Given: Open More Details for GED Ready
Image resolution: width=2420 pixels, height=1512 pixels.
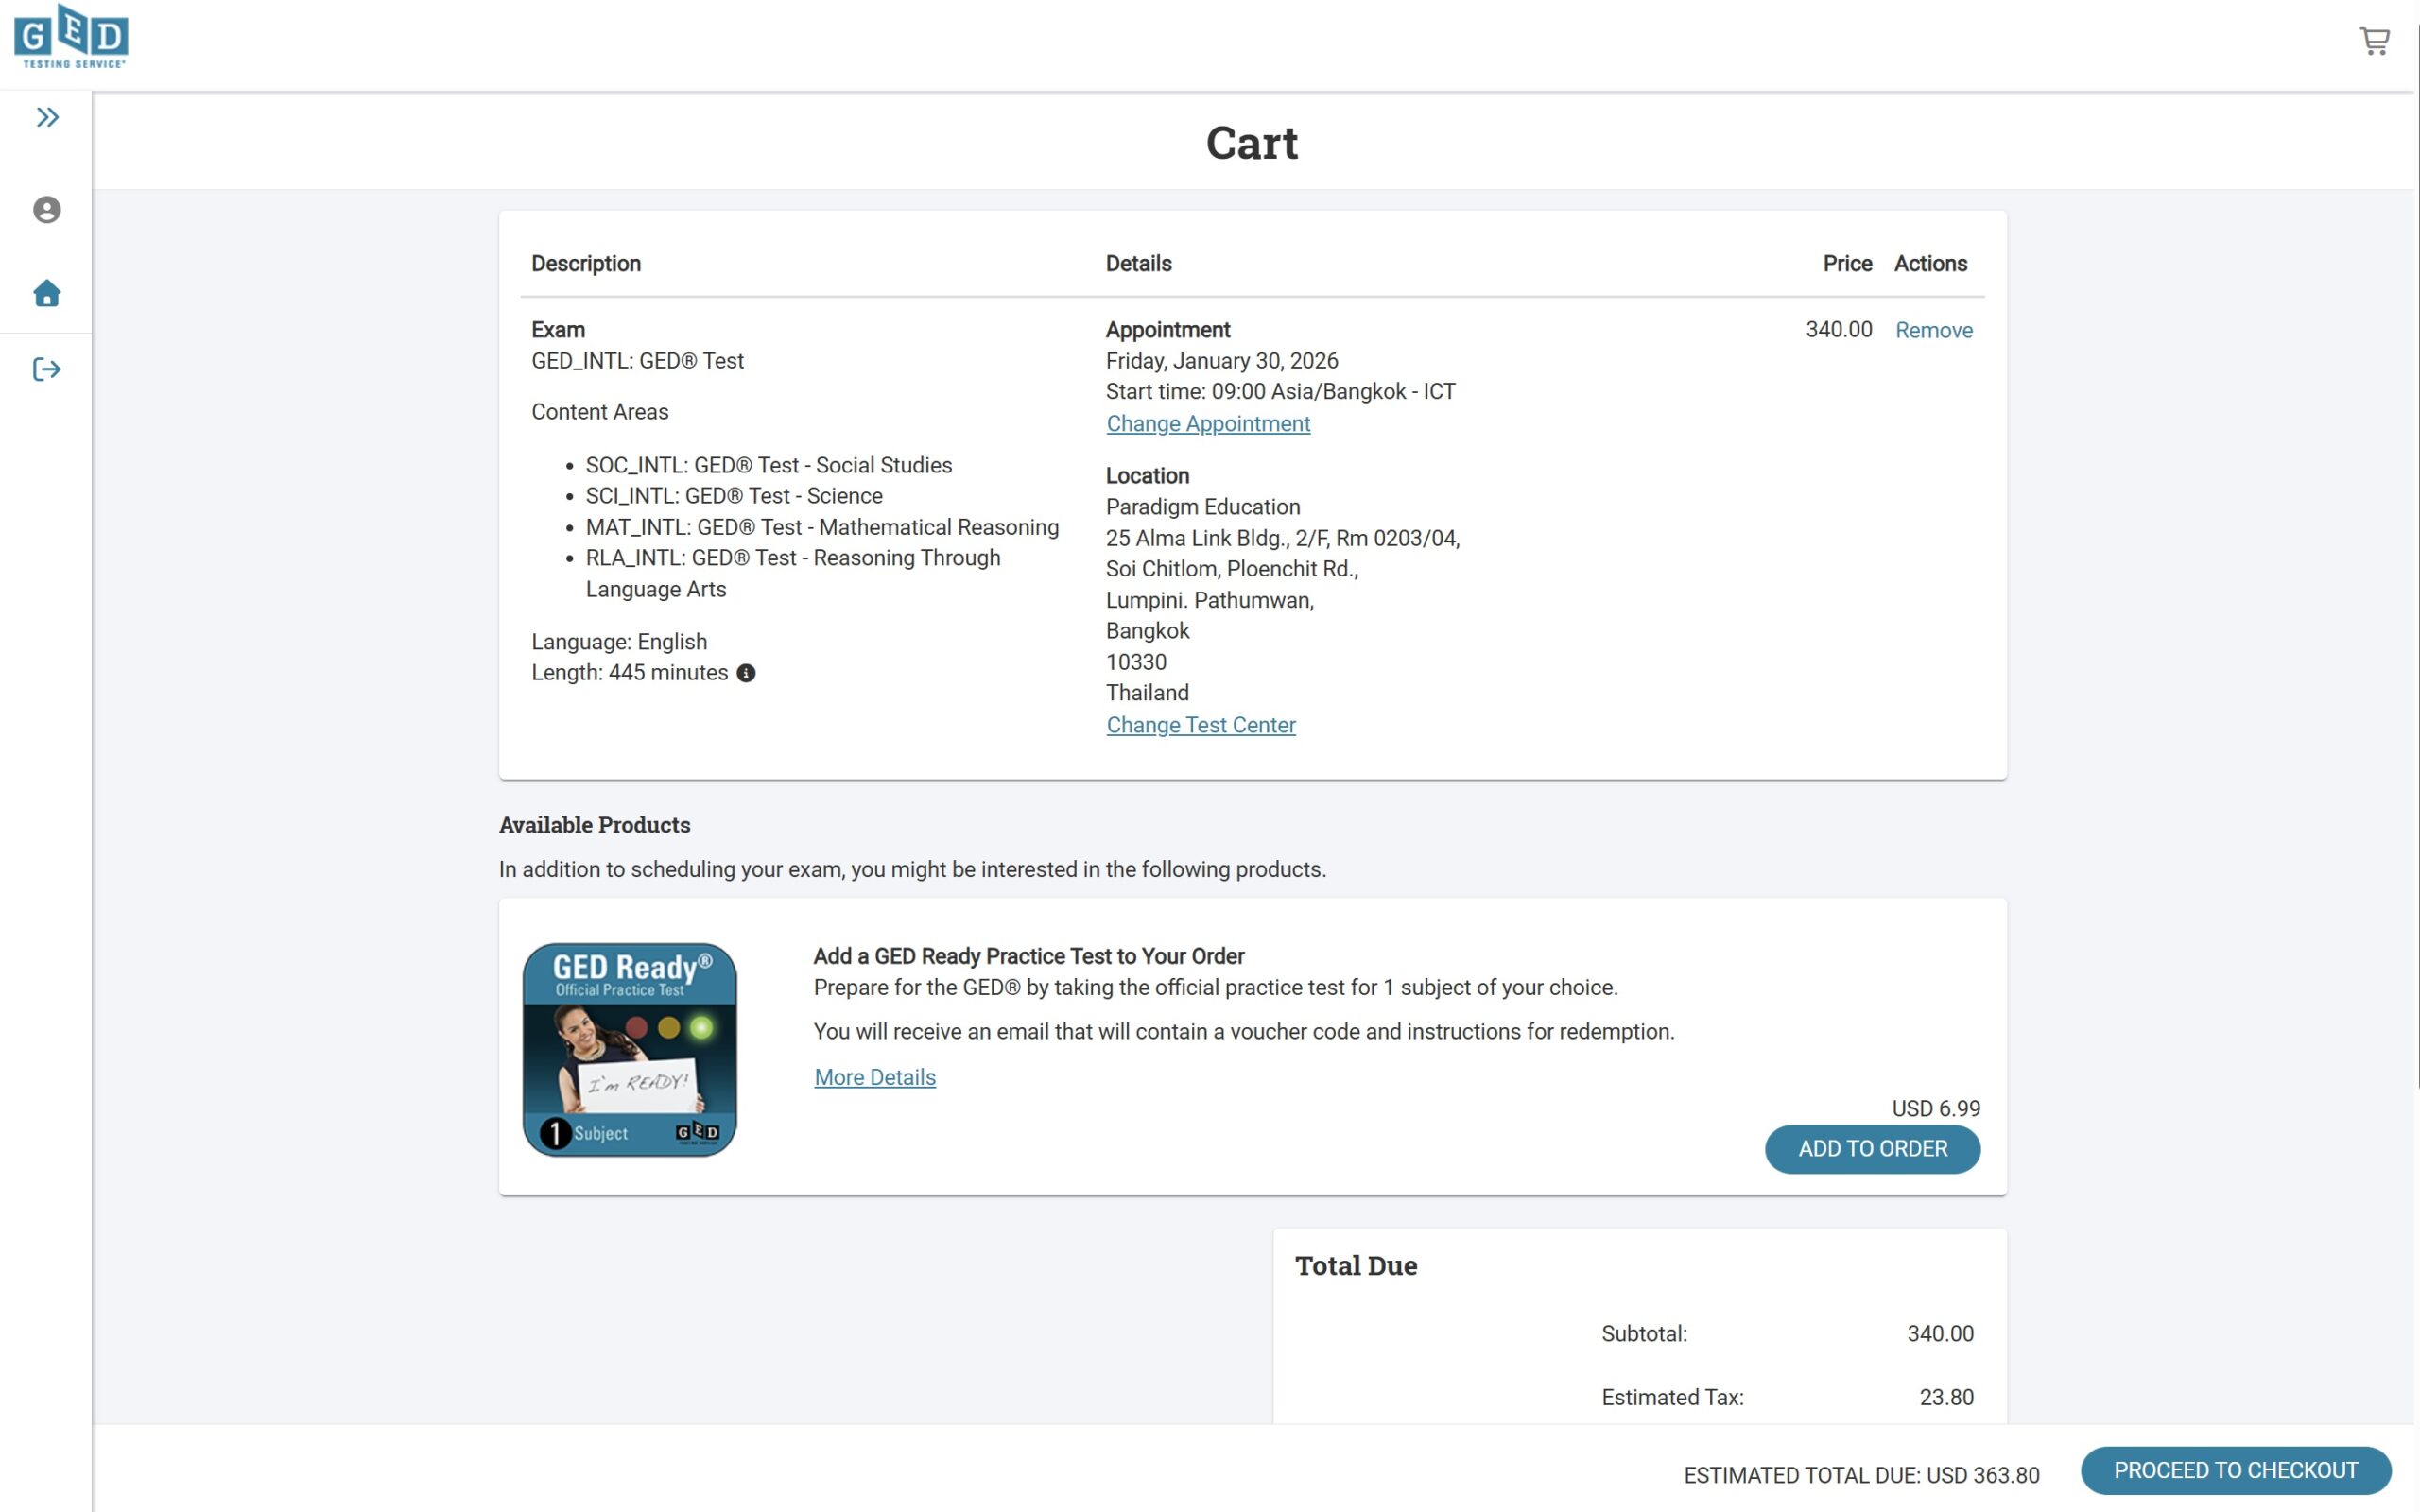Looking at the screenshot, I should point(874,1077).
